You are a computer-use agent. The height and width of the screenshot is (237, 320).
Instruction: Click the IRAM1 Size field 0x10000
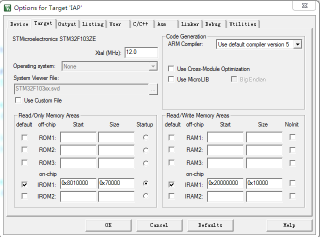click(x=264, y=183)
